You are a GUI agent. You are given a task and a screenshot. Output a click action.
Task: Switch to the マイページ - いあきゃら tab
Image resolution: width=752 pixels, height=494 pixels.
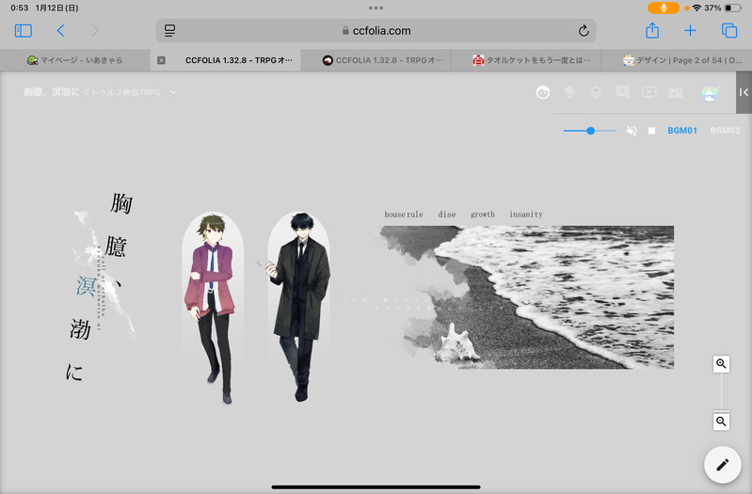[74, 60]
